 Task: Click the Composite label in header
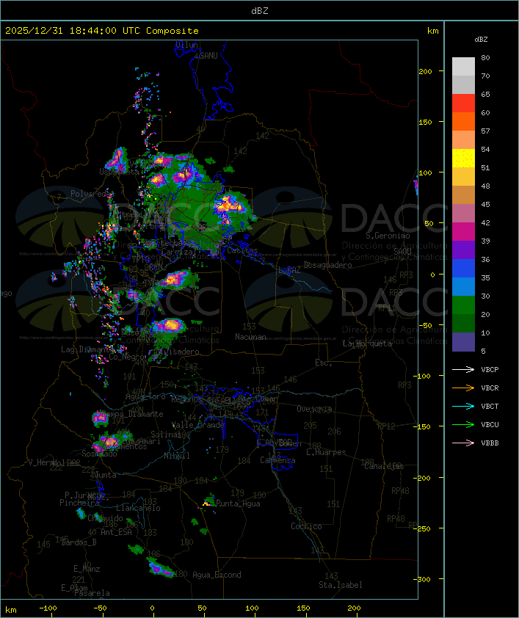pos(173,31)
